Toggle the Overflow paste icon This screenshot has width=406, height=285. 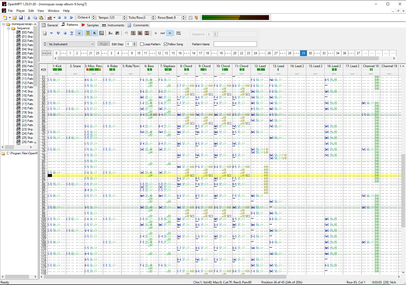coord(179,33)
